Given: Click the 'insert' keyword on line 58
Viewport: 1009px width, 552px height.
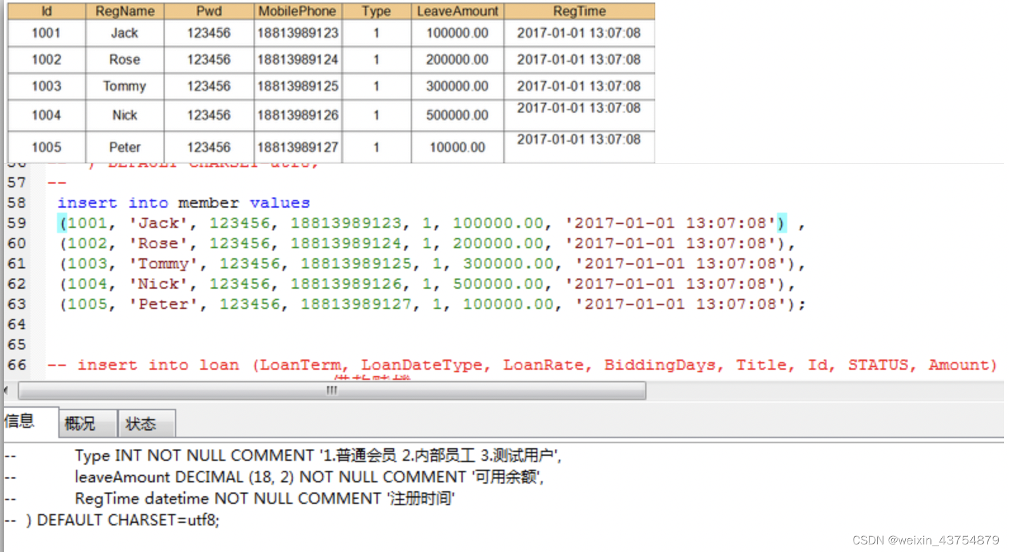Looking at the screenshot, I should click(87, 203).
